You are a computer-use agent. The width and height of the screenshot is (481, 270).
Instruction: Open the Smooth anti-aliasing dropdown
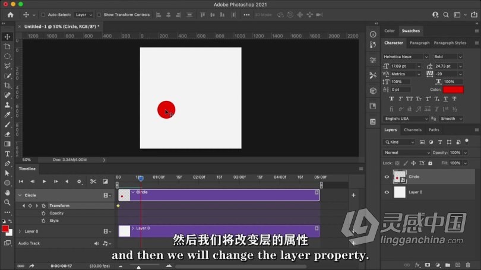[451, 119]
